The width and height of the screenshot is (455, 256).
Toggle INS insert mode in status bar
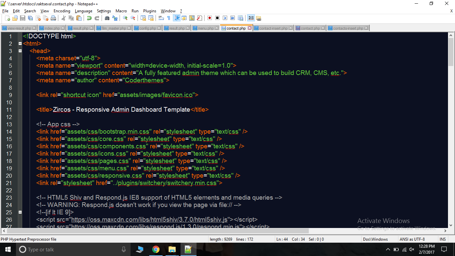pyautogui.click(x=442, y=239)
